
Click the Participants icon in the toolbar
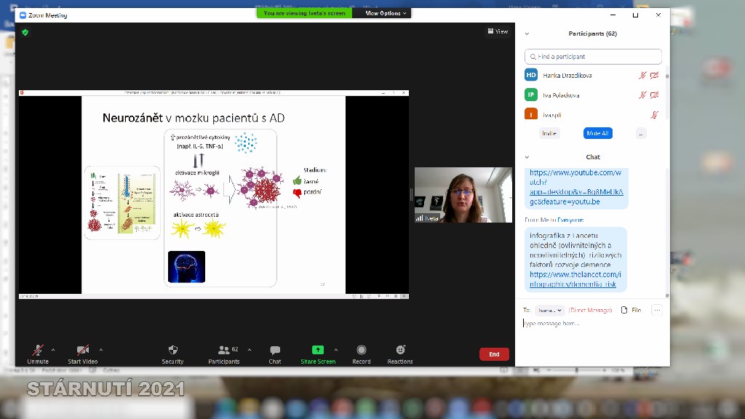point(224,351)
